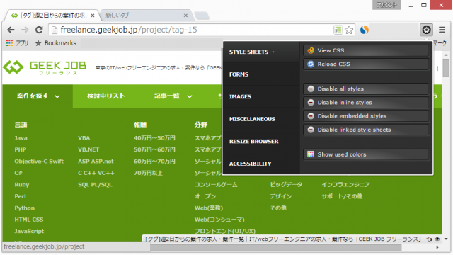The width and height of the screenshot is (453, 255).
Task: Click the page file icon in address bar
Action: (x=54, y=30)
